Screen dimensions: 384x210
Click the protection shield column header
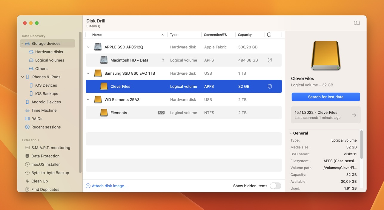269,35
